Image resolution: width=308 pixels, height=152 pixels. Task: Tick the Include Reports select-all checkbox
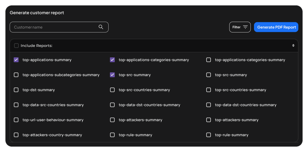pyautogui.click(x=16, y=46)
